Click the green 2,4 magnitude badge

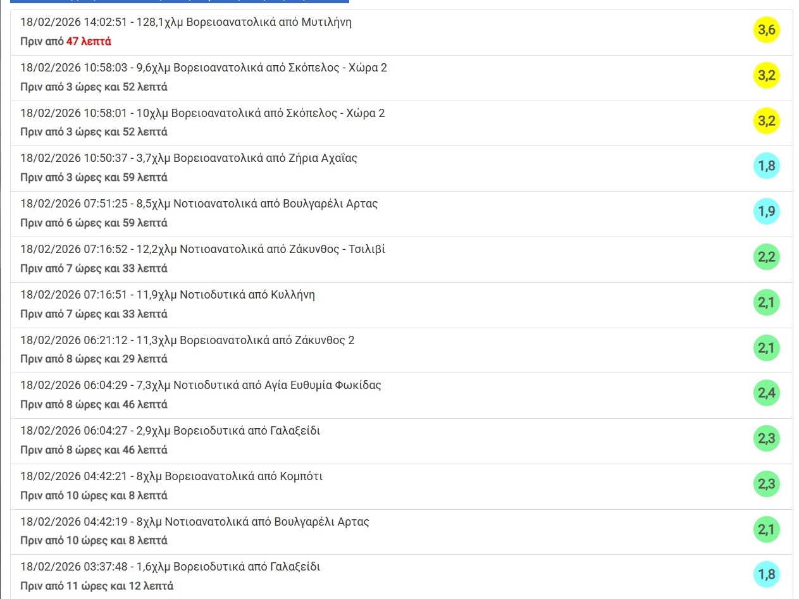[766, 393]
